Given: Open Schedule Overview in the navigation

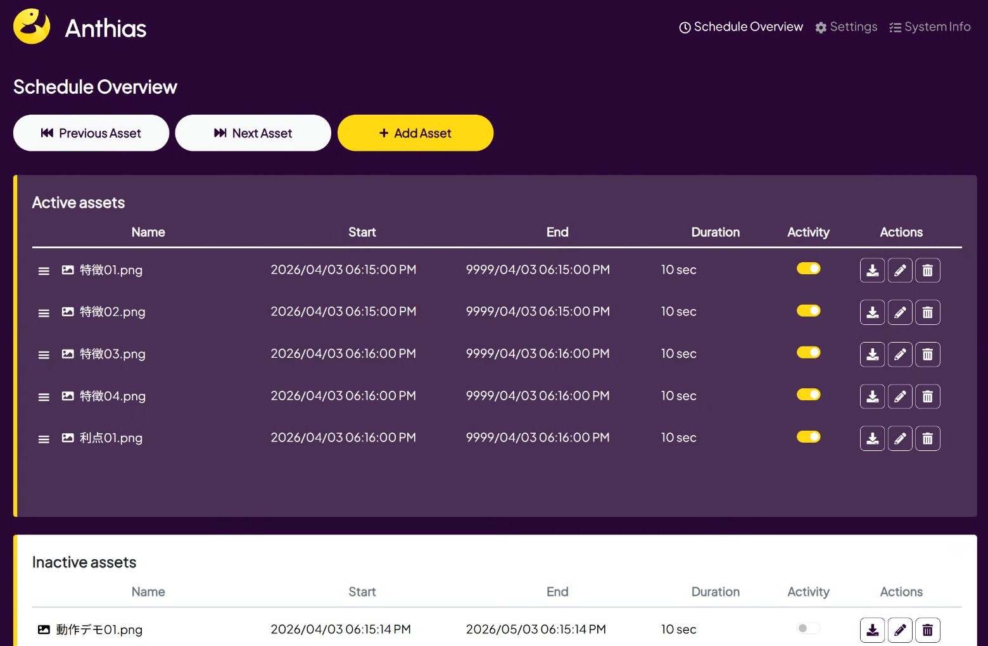Looking at the screenshot, I should pos(741,27).
